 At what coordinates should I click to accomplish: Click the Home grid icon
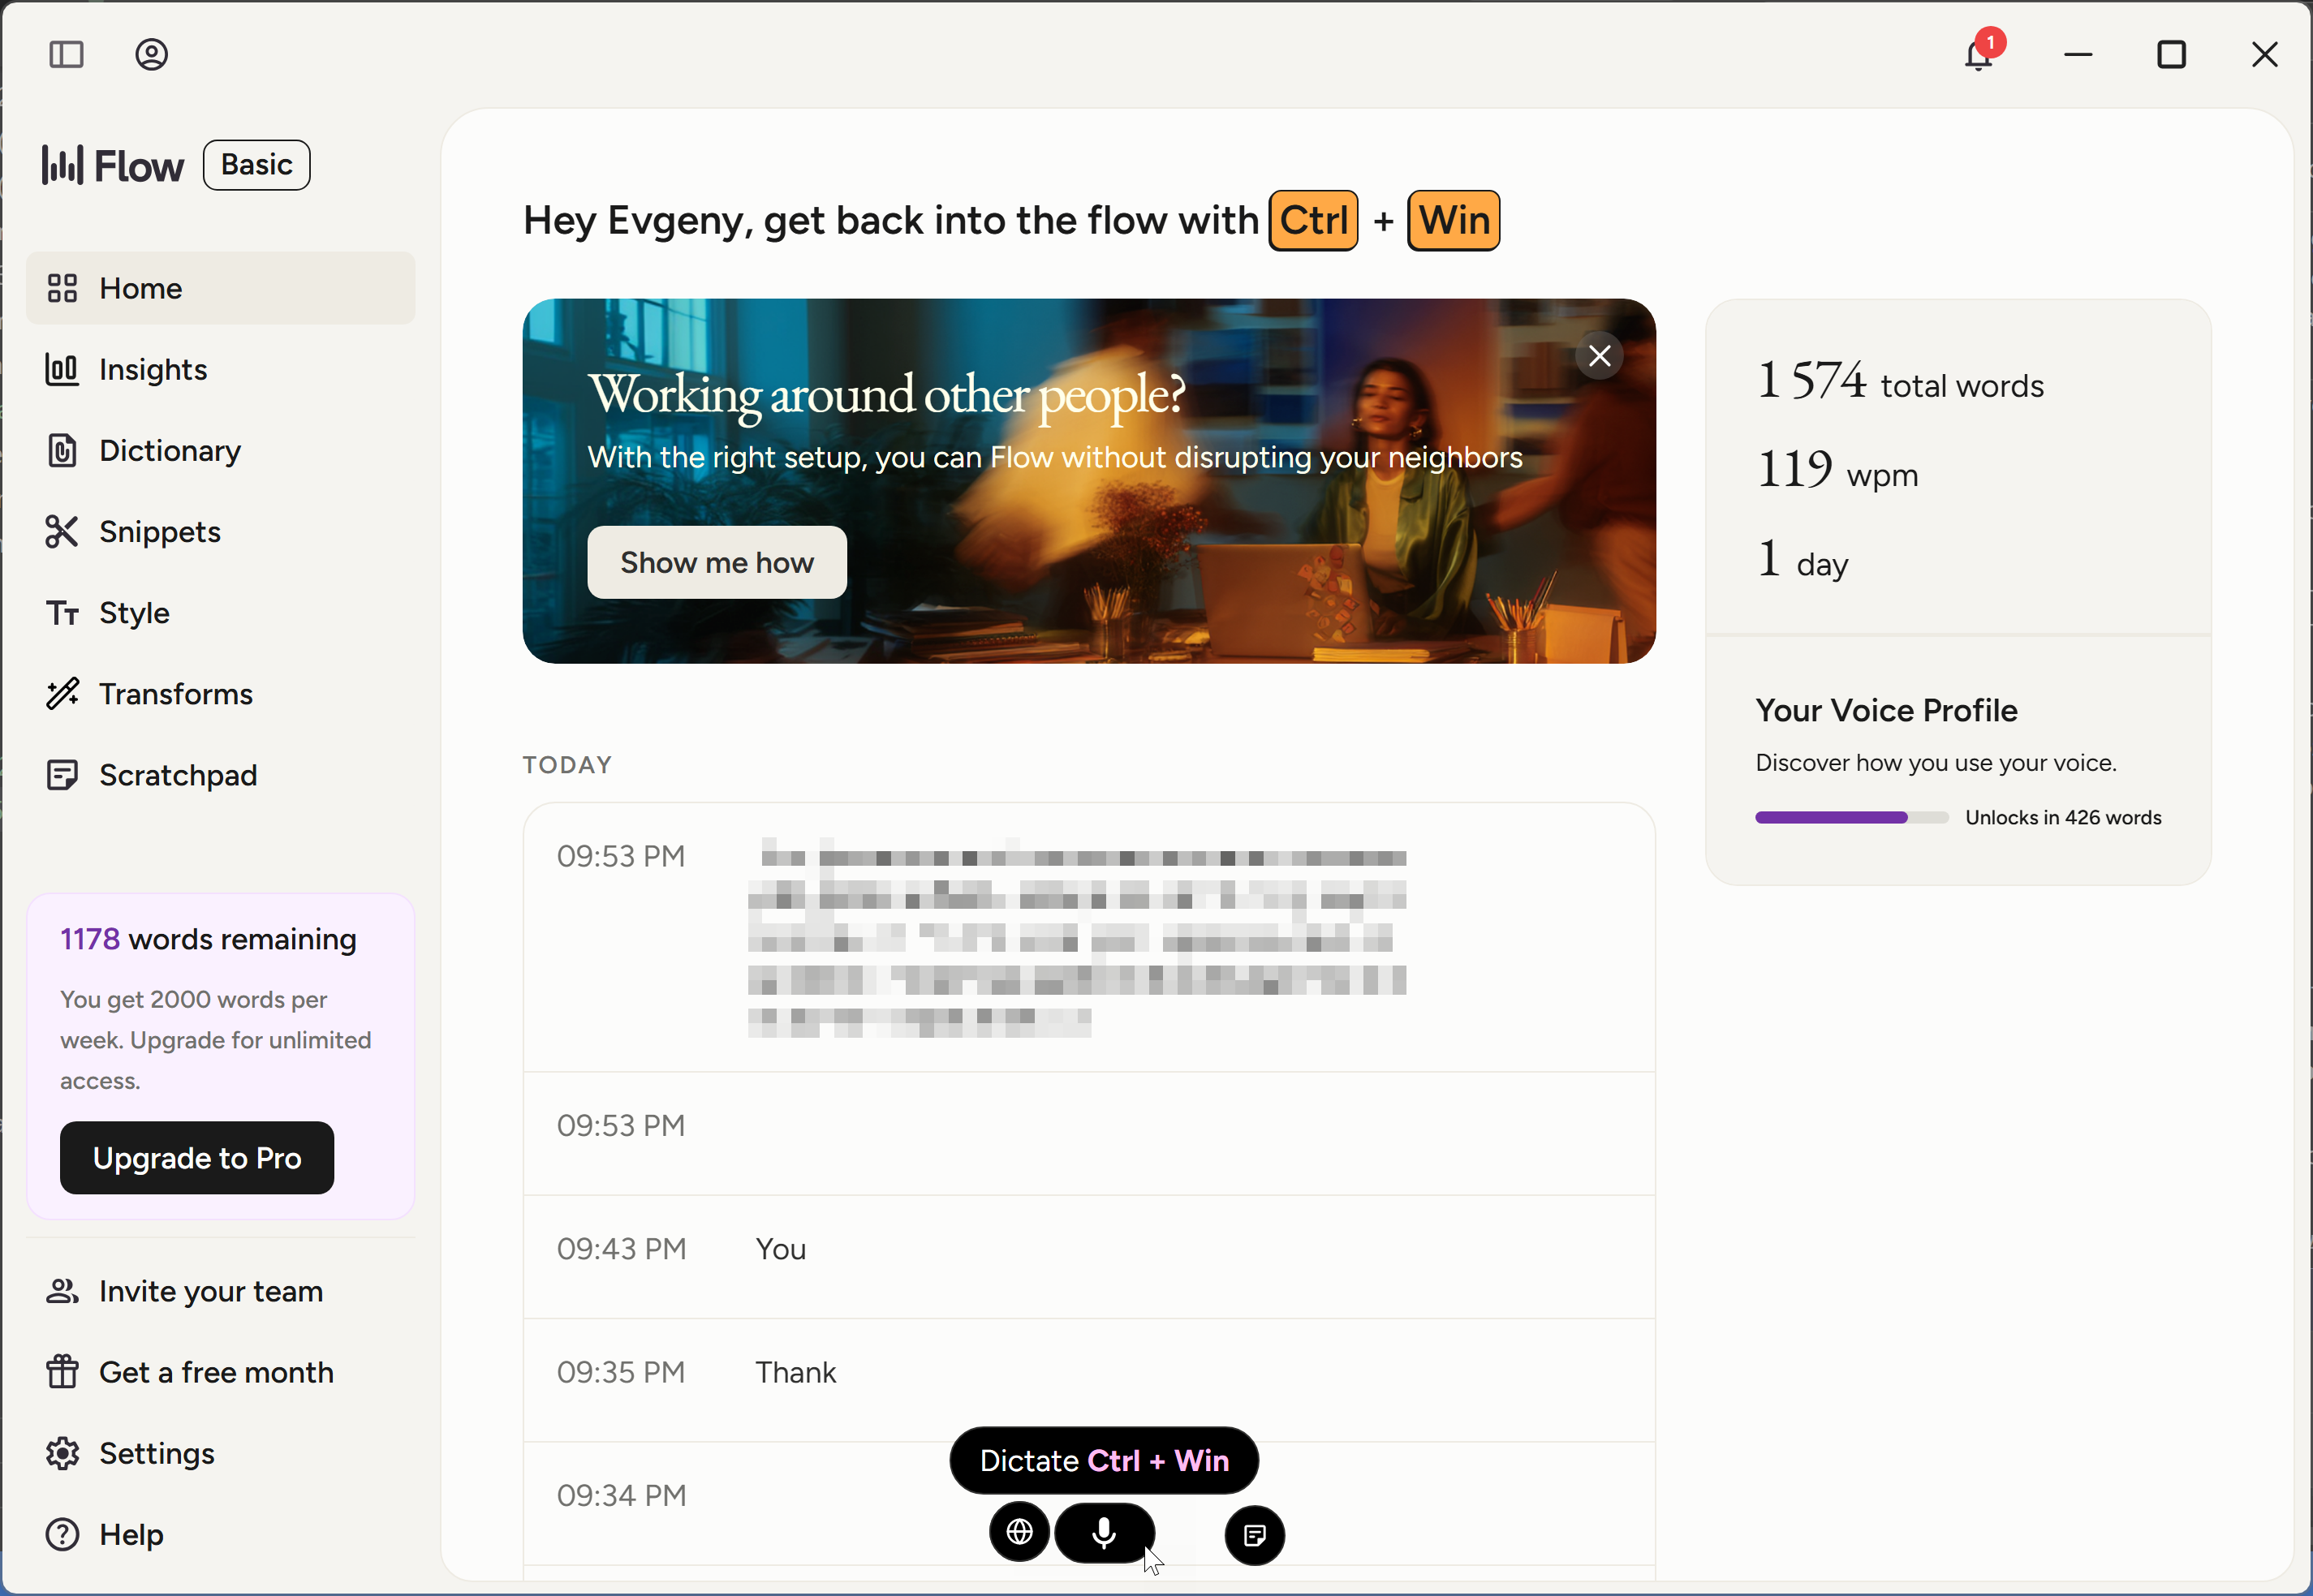(62, 288)
